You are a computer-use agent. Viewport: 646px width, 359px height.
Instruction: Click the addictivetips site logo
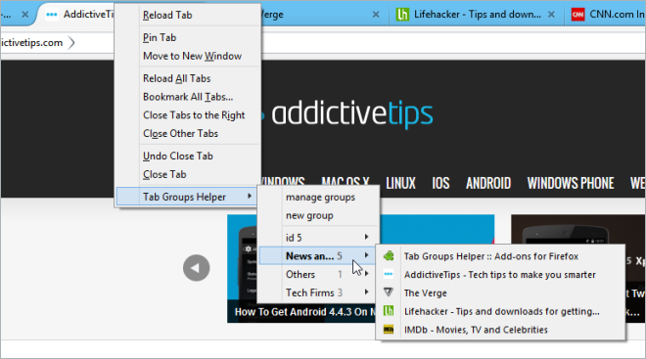[x=351, y=113]
